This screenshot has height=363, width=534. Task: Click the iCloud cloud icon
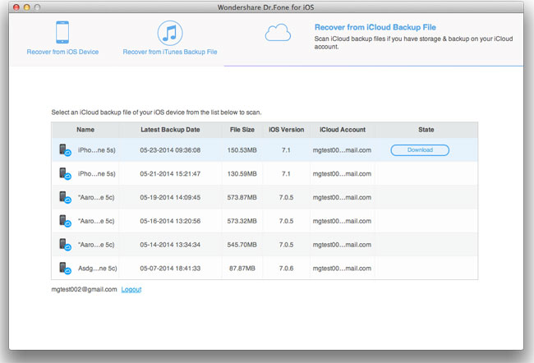[x=276, y=32]
